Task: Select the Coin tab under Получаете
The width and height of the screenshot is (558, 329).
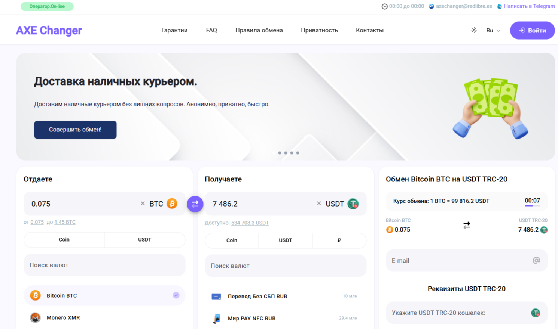Action: pyautogui.click(x=232, y=240)
